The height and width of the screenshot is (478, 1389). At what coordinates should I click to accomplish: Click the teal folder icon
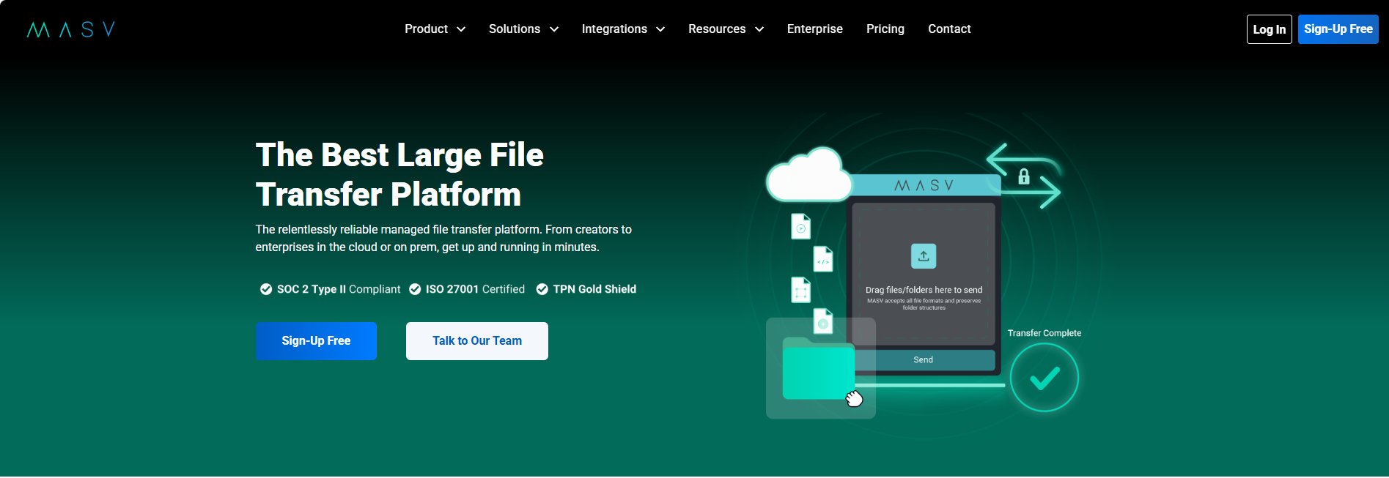coord(819,369)
